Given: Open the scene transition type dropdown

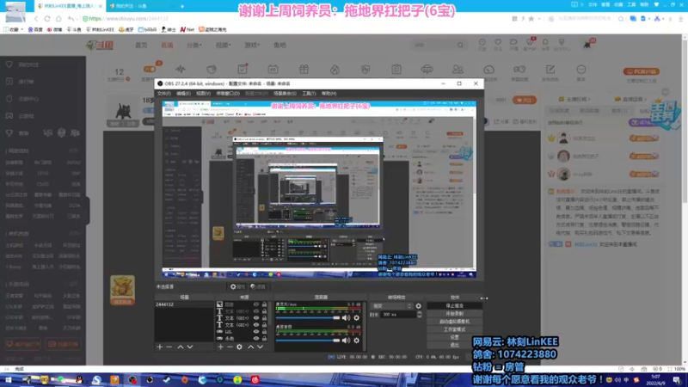Looking at the screenshot, I should tap(392, 306).
